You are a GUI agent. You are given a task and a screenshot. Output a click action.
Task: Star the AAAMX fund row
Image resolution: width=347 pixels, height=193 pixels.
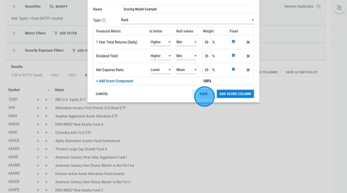coord(38,166)
